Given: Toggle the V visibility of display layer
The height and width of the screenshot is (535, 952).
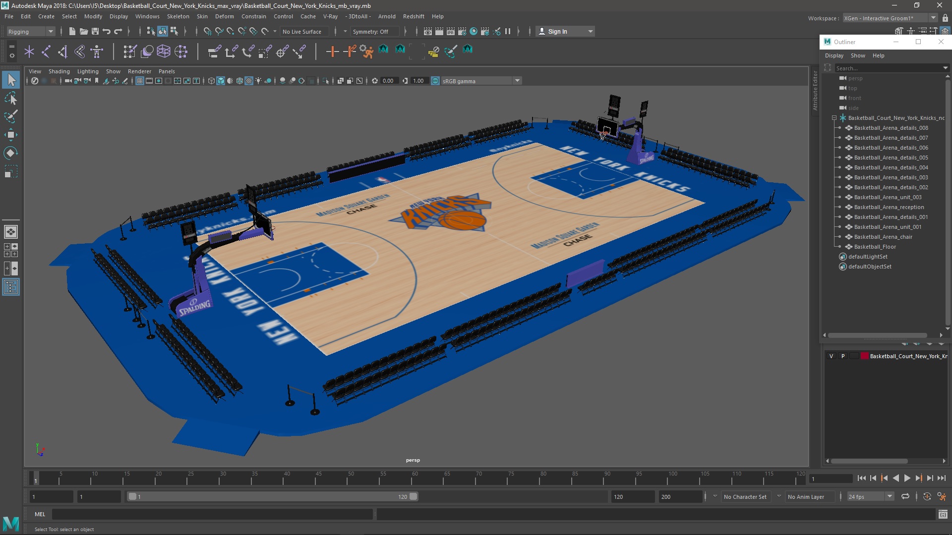Looking at the screenshot, I should pos(832,356).
